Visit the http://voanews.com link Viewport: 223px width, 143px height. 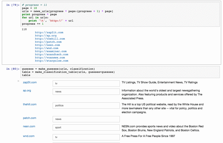click(50, 58)
